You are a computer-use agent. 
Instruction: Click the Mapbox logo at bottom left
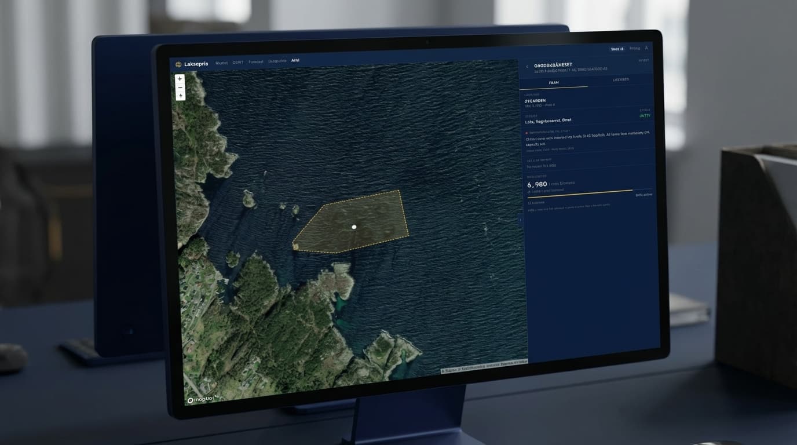point(200,400)
